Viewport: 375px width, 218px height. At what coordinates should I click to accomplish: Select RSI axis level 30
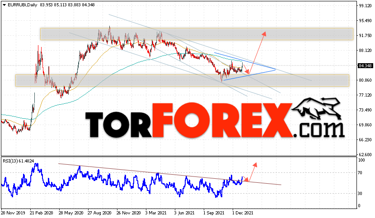[x=361, y=193]
